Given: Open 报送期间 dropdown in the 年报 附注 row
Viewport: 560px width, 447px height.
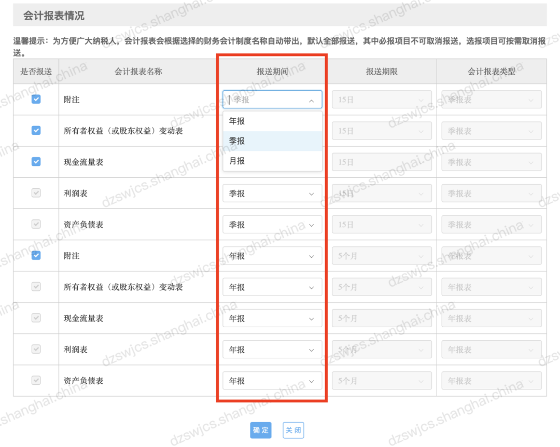Looking at the screenshot, I should [272, 256].
